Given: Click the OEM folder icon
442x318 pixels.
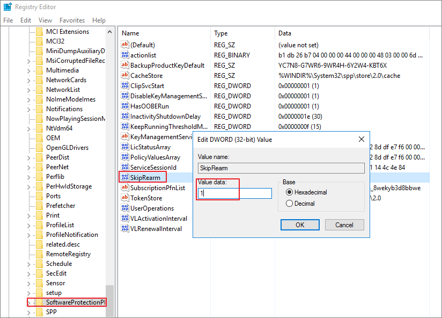Looking at the screenshot, I should (x=40, y=138).
